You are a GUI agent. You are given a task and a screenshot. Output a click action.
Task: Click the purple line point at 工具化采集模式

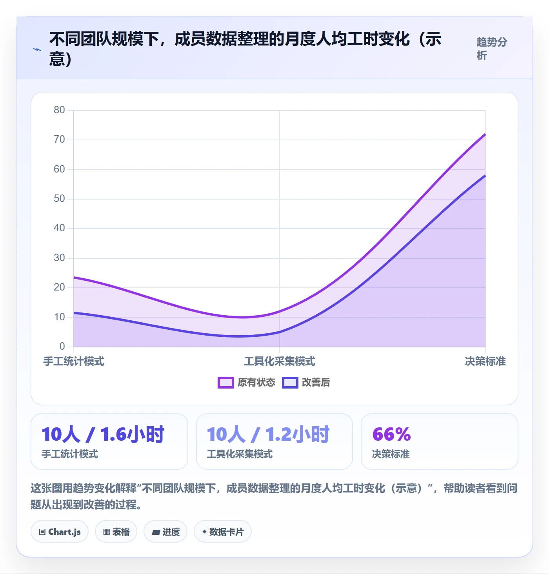(280, 312)
